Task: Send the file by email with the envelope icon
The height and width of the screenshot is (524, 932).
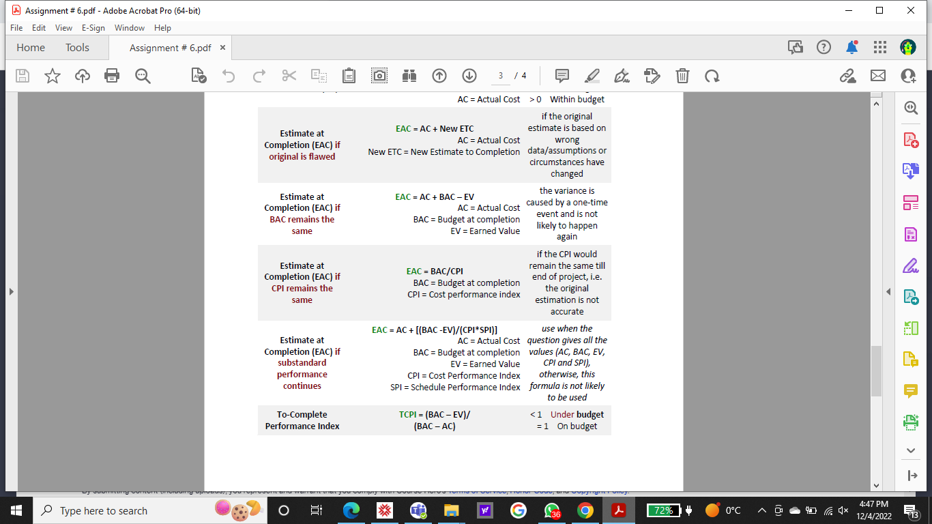Action: coord(878,76)
